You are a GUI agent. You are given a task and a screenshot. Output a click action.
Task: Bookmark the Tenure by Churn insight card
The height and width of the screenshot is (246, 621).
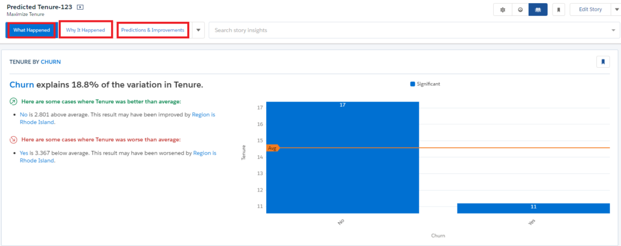603,62
